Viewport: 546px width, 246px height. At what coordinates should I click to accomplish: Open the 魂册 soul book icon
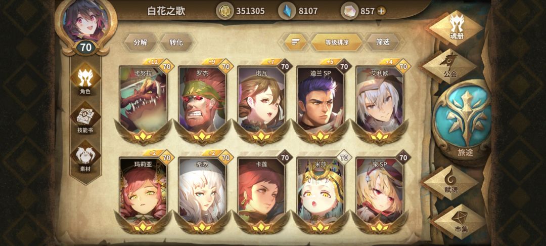[456, 27]
